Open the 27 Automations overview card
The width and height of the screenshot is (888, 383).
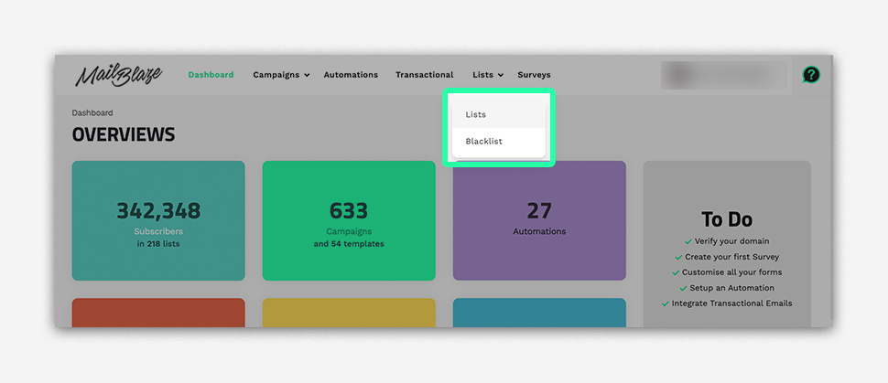tap(539, 220)
